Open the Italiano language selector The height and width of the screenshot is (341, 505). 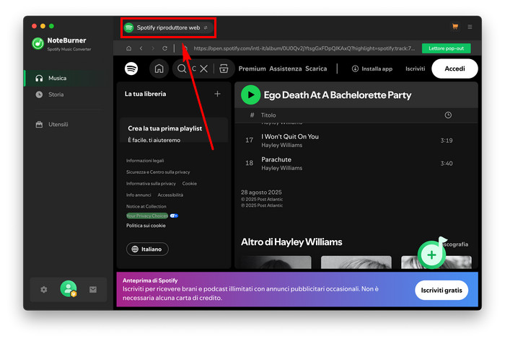coord(147,249)
